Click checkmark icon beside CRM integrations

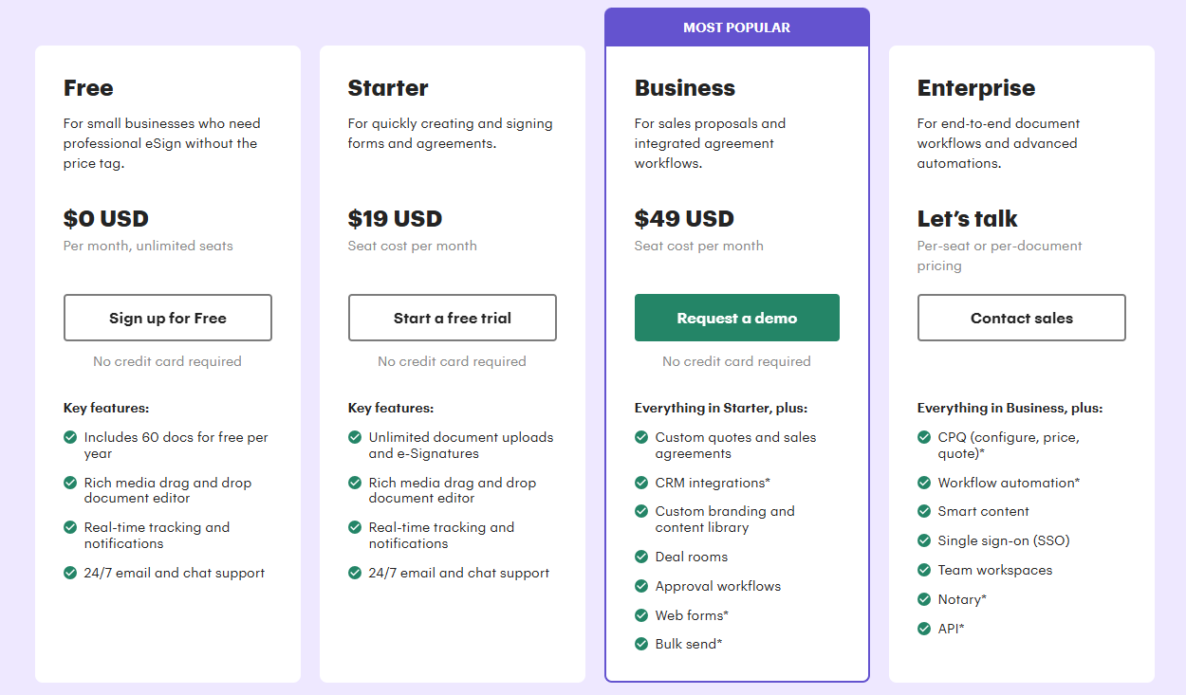(641, 483)
